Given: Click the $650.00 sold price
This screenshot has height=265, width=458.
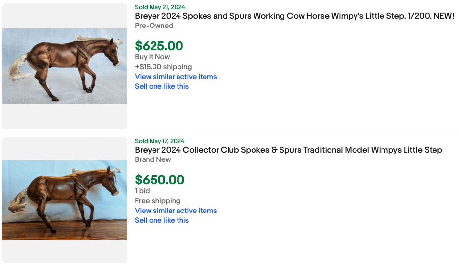Looking at the screenshot, I should point(159,180).
